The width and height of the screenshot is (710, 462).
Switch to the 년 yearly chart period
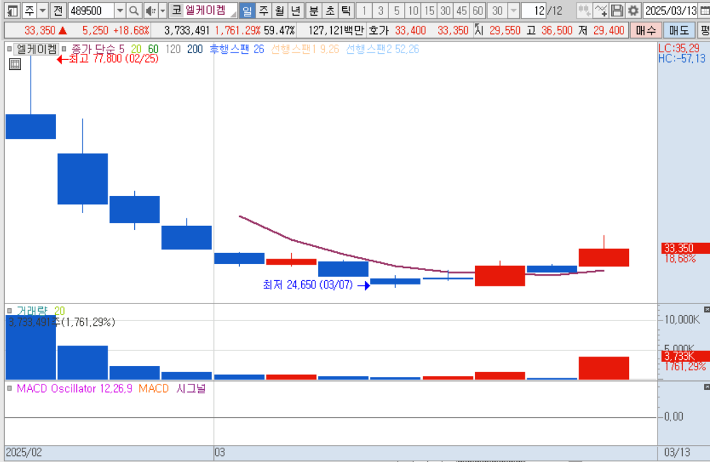[295, 10]
